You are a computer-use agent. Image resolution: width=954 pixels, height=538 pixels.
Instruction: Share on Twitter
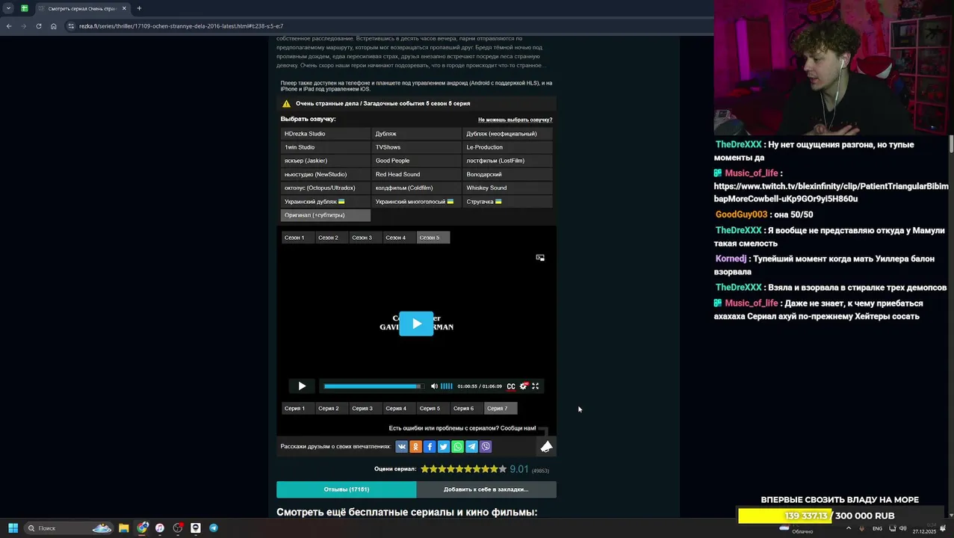(444, 447)
